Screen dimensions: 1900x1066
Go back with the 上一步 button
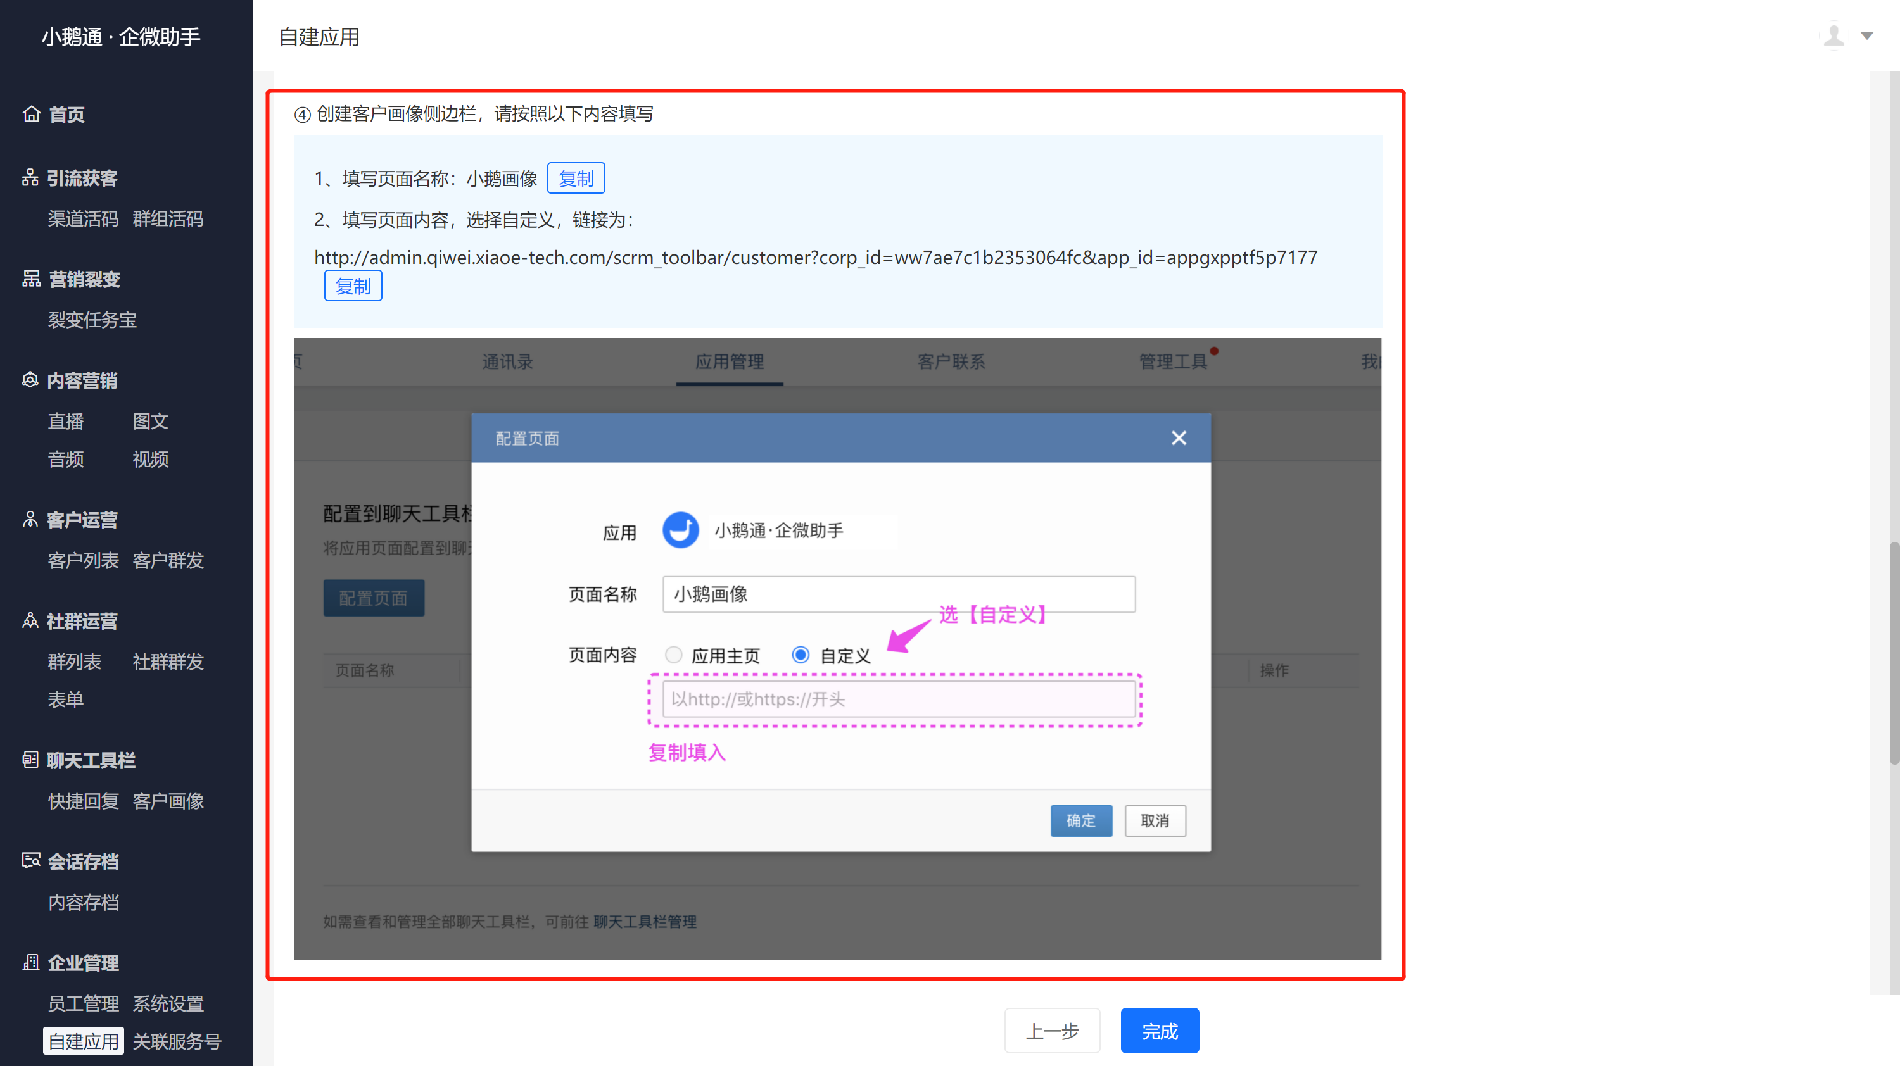(x=1052, y=1031)
